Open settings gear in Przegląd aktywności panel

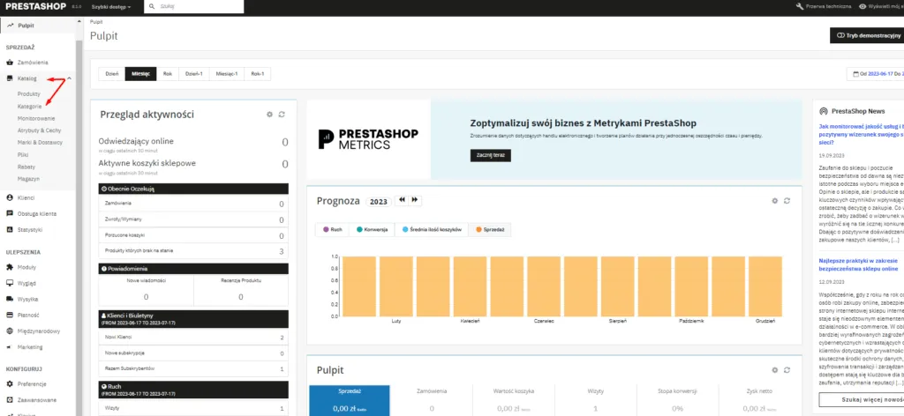(269, 115)
